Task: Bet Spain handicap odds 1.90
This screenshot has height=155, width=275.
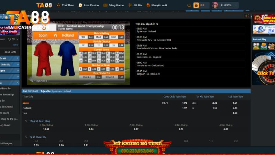Action: [185, 103]
